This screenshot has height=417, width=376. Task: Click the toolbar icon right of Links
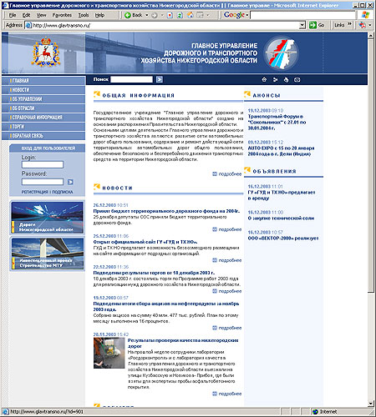[362, 25]
